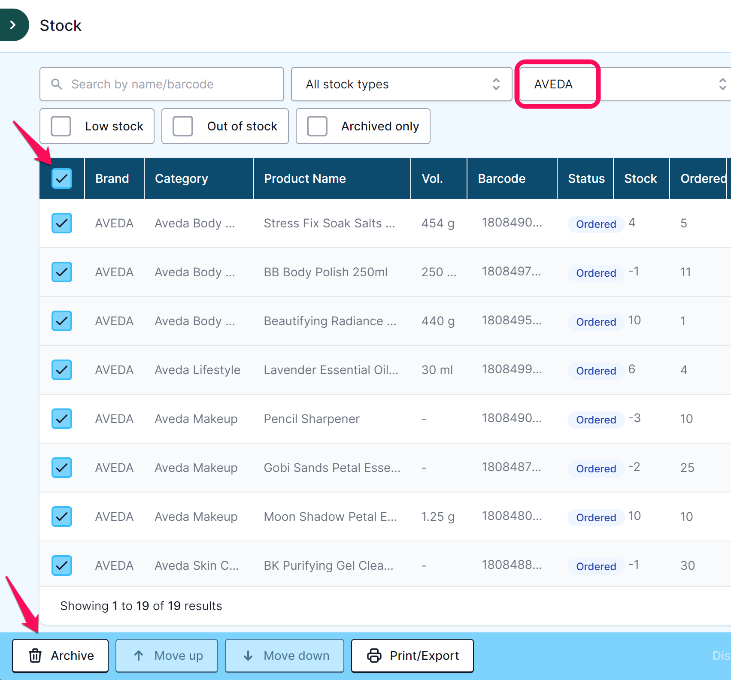Click the 'Stock' page title
731x680 pixels.
(61, 25)
